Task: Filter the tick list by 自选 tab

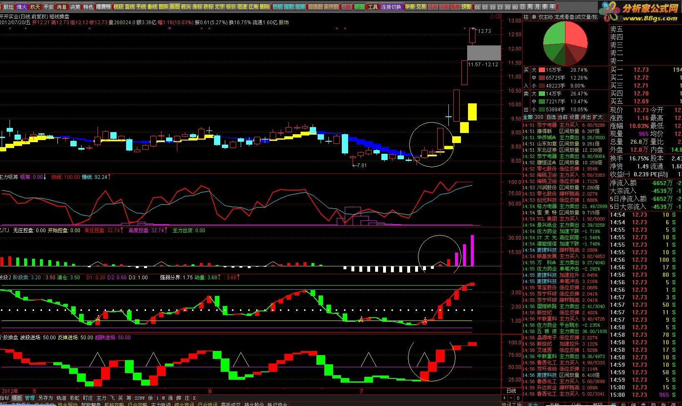Action: click(x=551, y=117)
